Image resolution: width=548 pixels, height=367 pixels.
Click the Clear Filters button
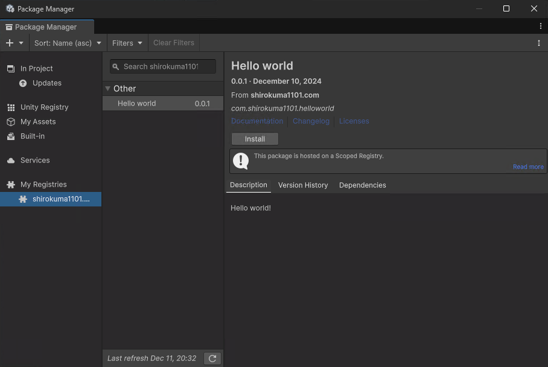coord(174,43)
